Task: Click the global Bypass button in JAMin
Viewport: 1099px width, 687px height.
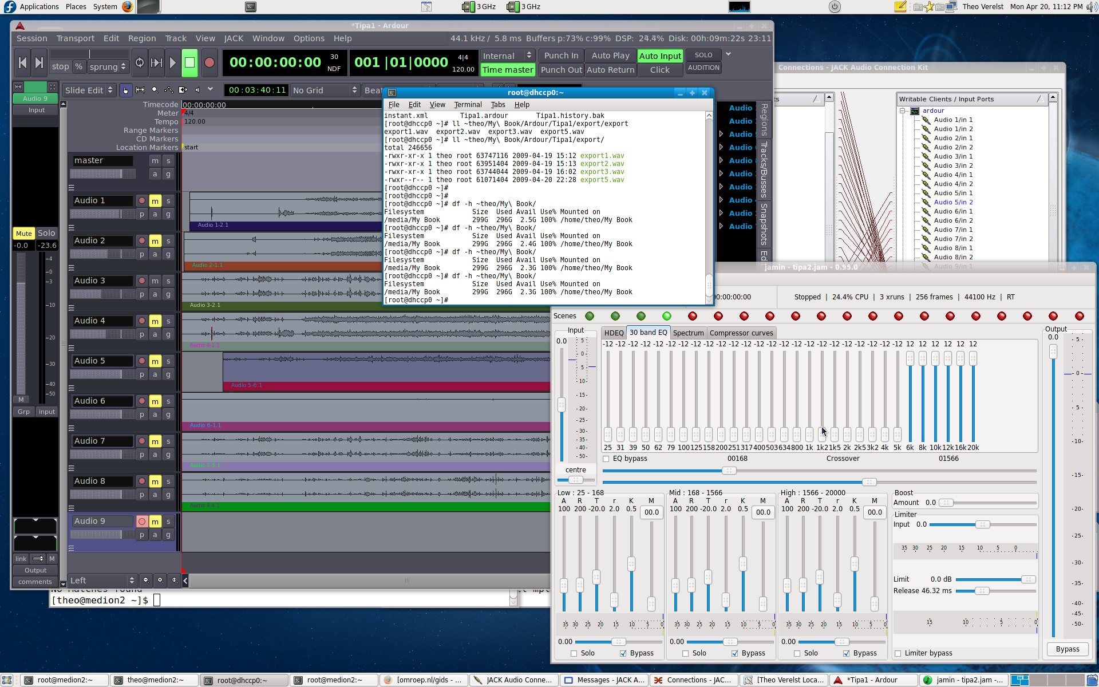Action: tap(1068, 649)
